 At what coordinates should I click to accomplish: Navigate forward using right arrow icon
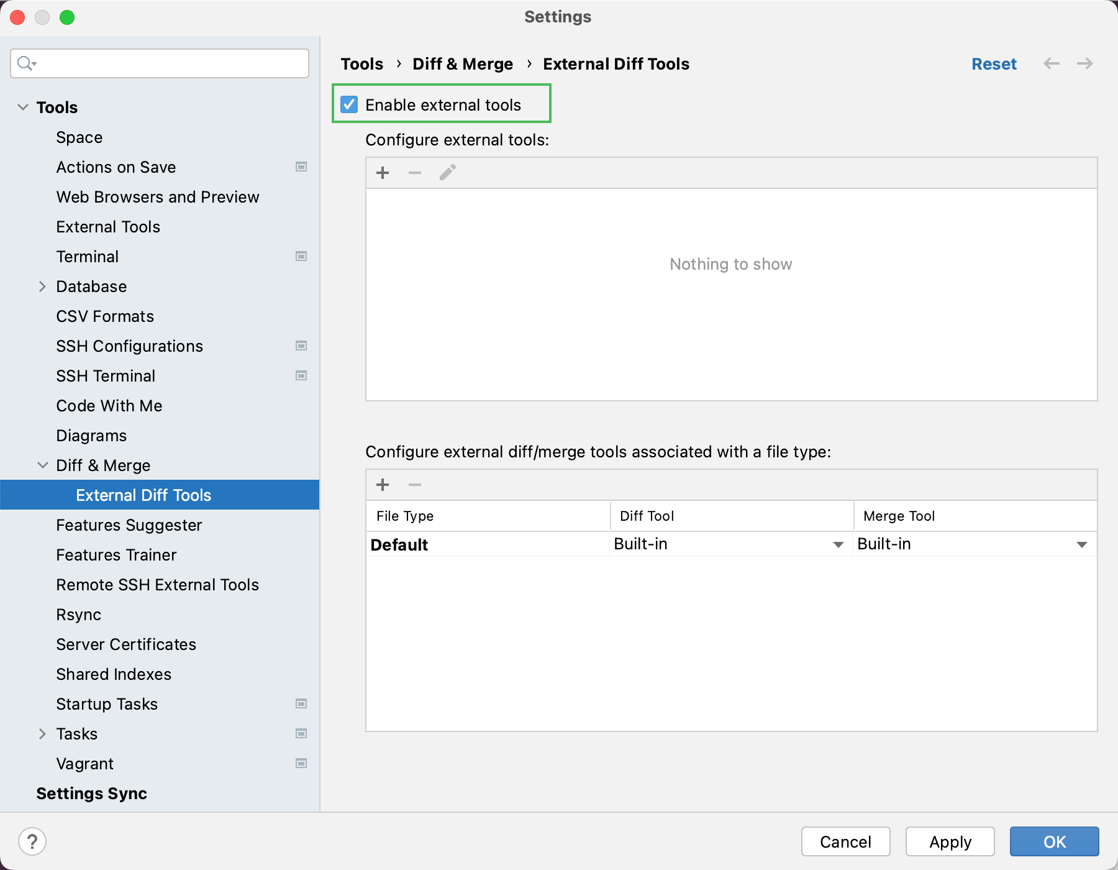coord(1085,63)
